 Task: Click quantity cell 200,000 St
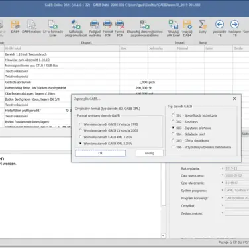(134, 88)
